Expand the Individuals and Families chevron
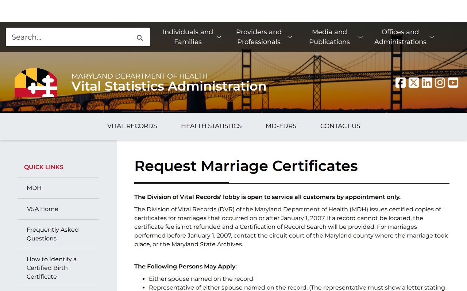467x291 pixels. pyautogui.click(x=219, y=37)
